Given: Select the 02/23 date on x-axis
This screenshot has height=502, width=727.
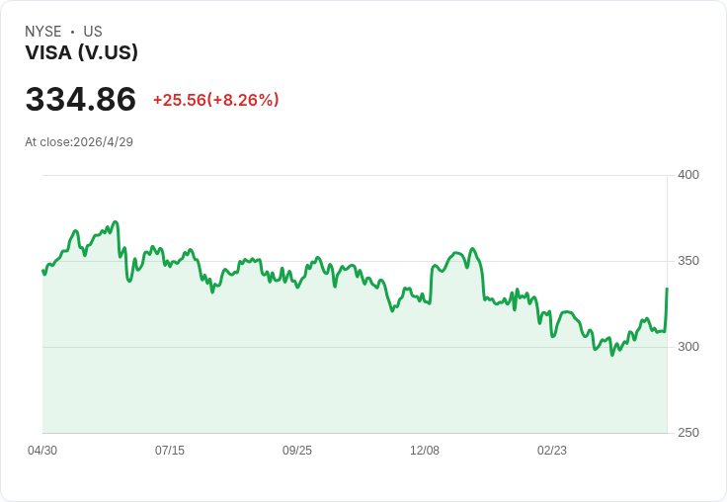Looking at the screenshot, I should [x=552, y=451].
